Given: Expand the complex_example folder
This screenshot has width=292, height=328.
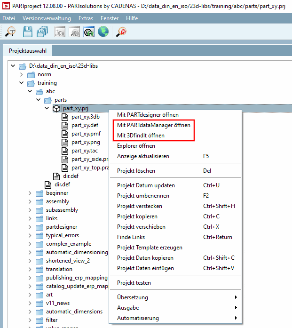Looking at the screenshot, I should (x=30, y=244).
